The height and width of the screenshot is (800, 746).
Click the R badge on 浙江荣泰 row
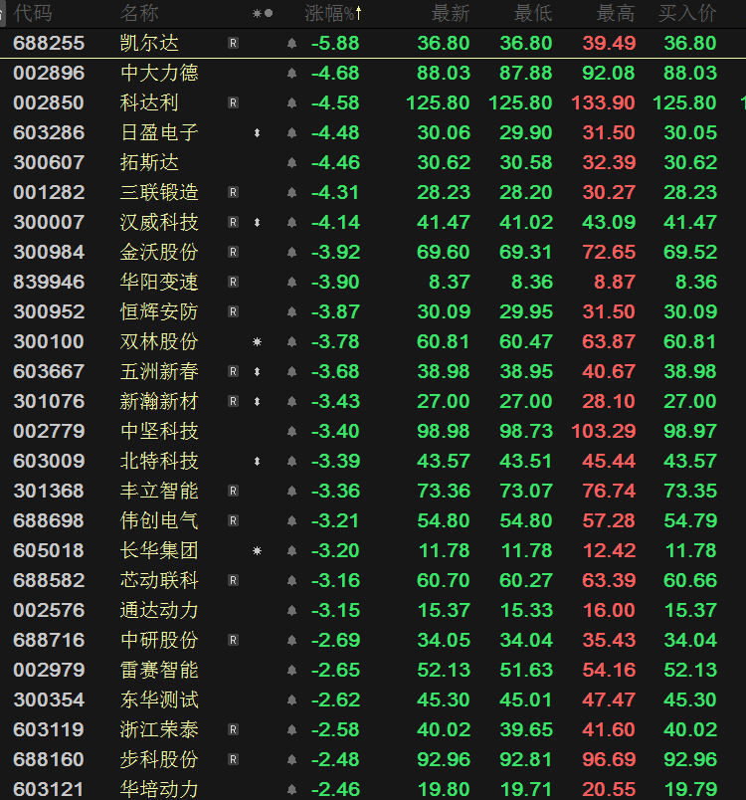click(x=233, y=729)
